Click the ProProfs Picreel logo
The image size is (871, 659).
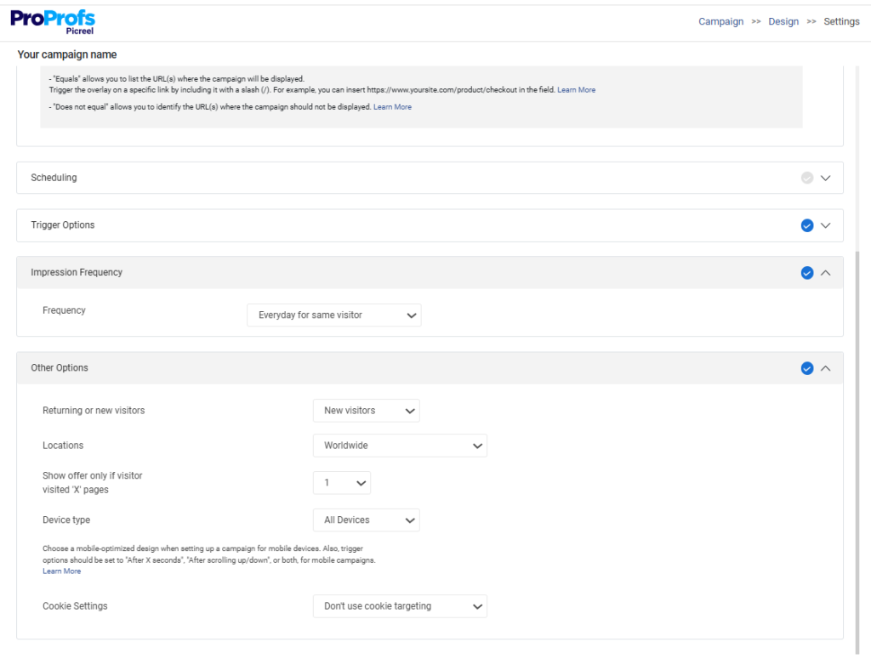[x=53, y=20]
